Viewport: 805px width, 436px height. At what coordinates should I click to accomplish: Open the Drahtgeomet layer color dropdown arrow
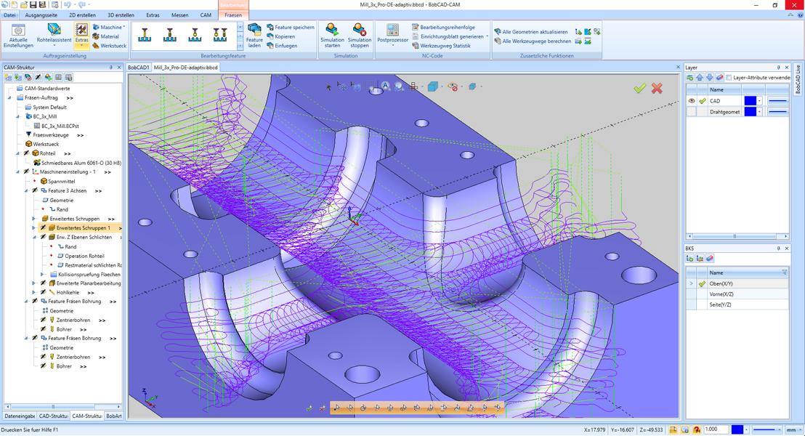tap(760, 111)
